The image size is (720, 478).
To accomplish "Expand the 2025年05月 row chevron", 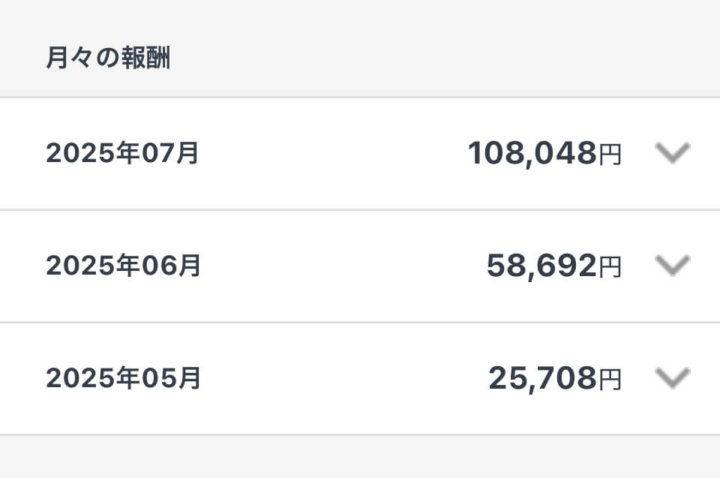I will pos(672,378).
